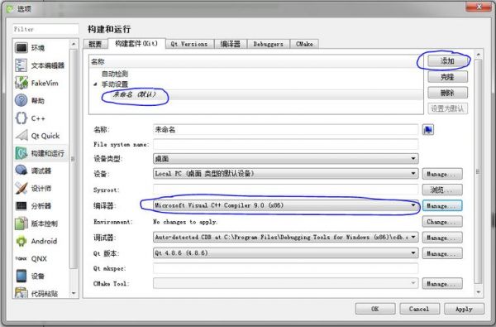
Task: Click the 设置为默认 button
Action: 447,108
